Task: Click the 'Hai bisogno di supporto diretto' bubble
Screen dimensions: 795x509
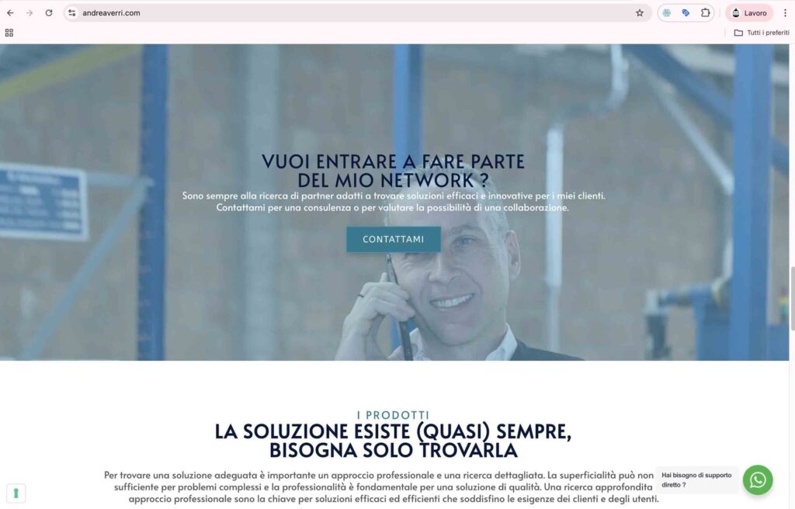Action: point(696,480)
